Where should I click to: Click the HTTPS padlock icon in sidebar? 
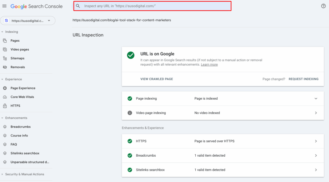click(5, 106)
